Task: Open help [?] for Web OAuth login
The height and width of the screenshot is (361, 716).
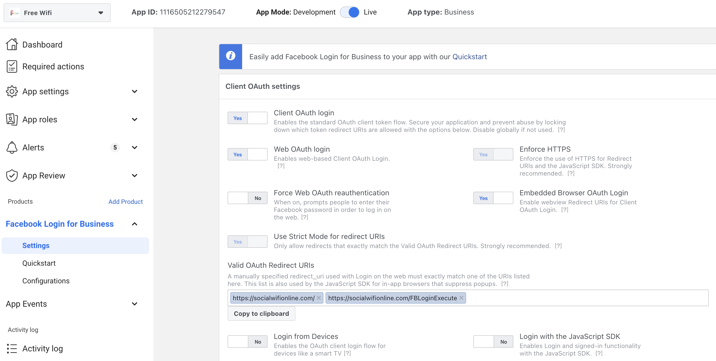Action: [x=281, y=166]
